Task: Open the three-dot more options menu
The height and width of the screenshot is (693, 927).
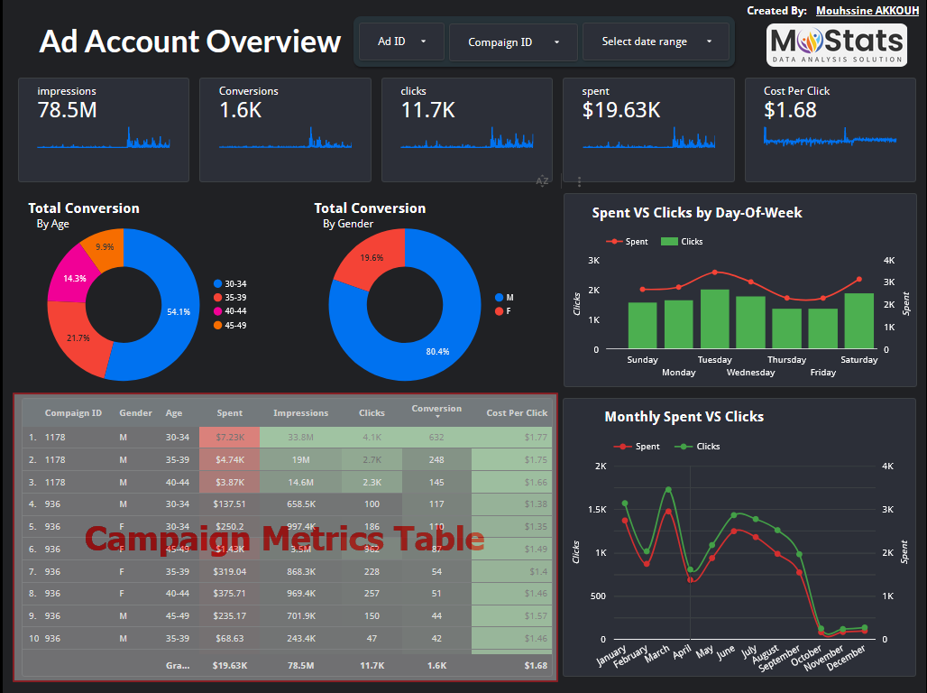Action: [x=579, y=181]
